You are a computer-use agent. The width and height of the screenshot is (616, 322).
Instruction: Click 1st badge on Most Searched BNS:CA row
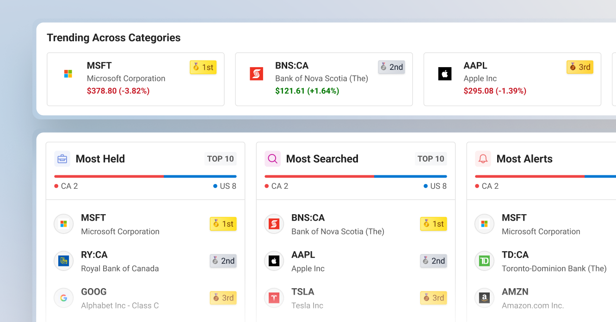coord(433,224)
